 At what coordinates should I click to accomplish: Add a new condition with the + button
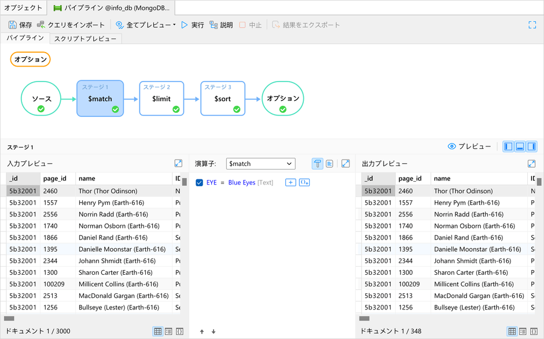click(x=290, y=182)
